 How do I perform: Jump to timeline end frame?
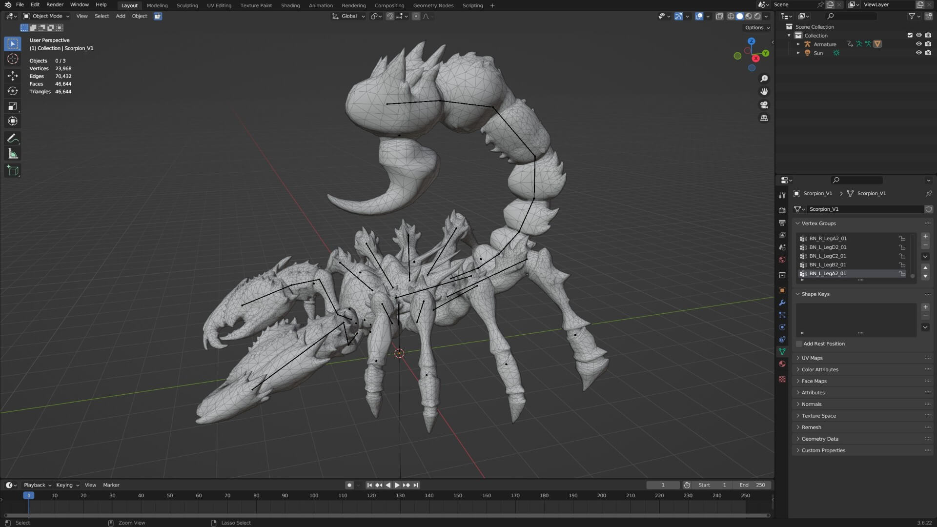(x=416, y=485)
